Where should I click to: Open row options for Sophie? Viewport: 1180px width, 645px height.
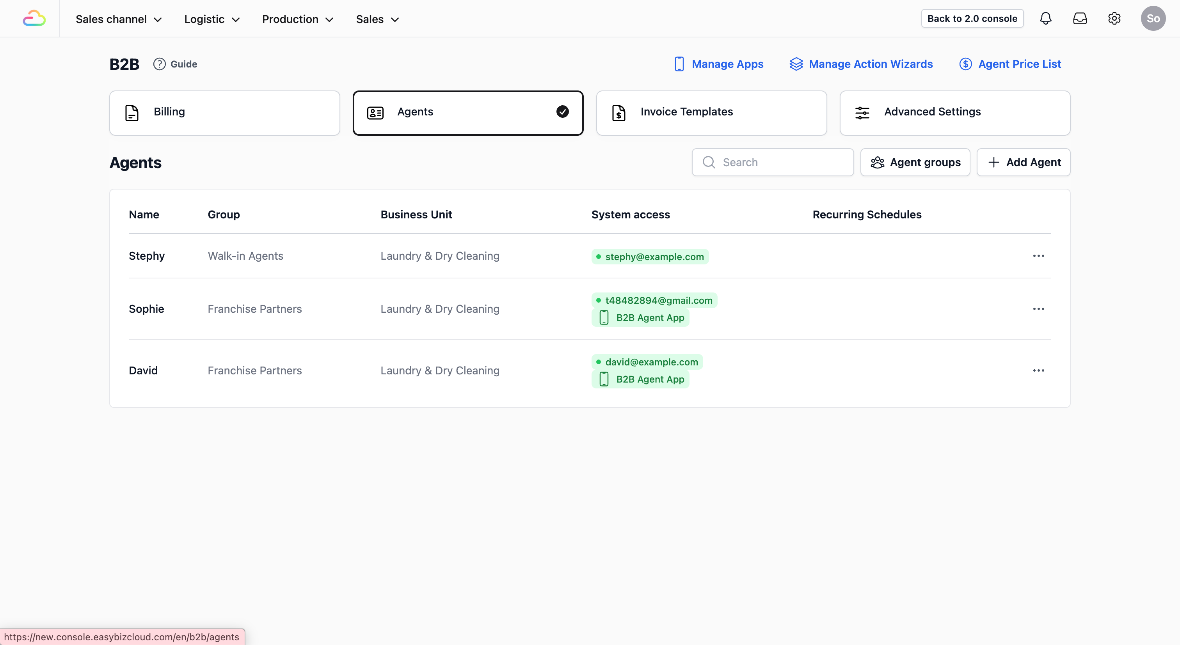[x=1038, y=309]
